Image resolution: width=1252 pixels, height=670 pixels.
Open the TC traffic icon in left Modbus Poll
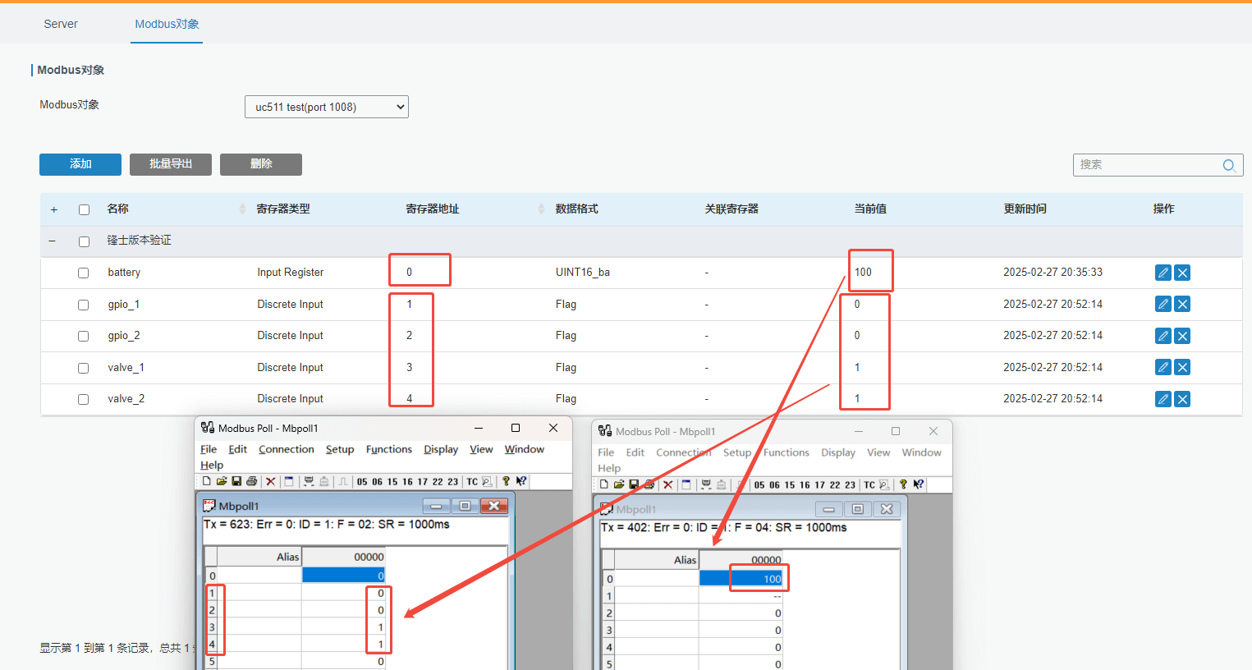(x=472, y=482)
